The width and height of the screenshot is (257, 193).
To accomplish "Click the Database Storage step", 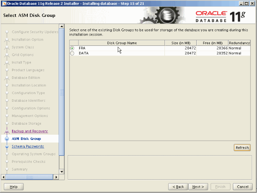I will [27, 123].
